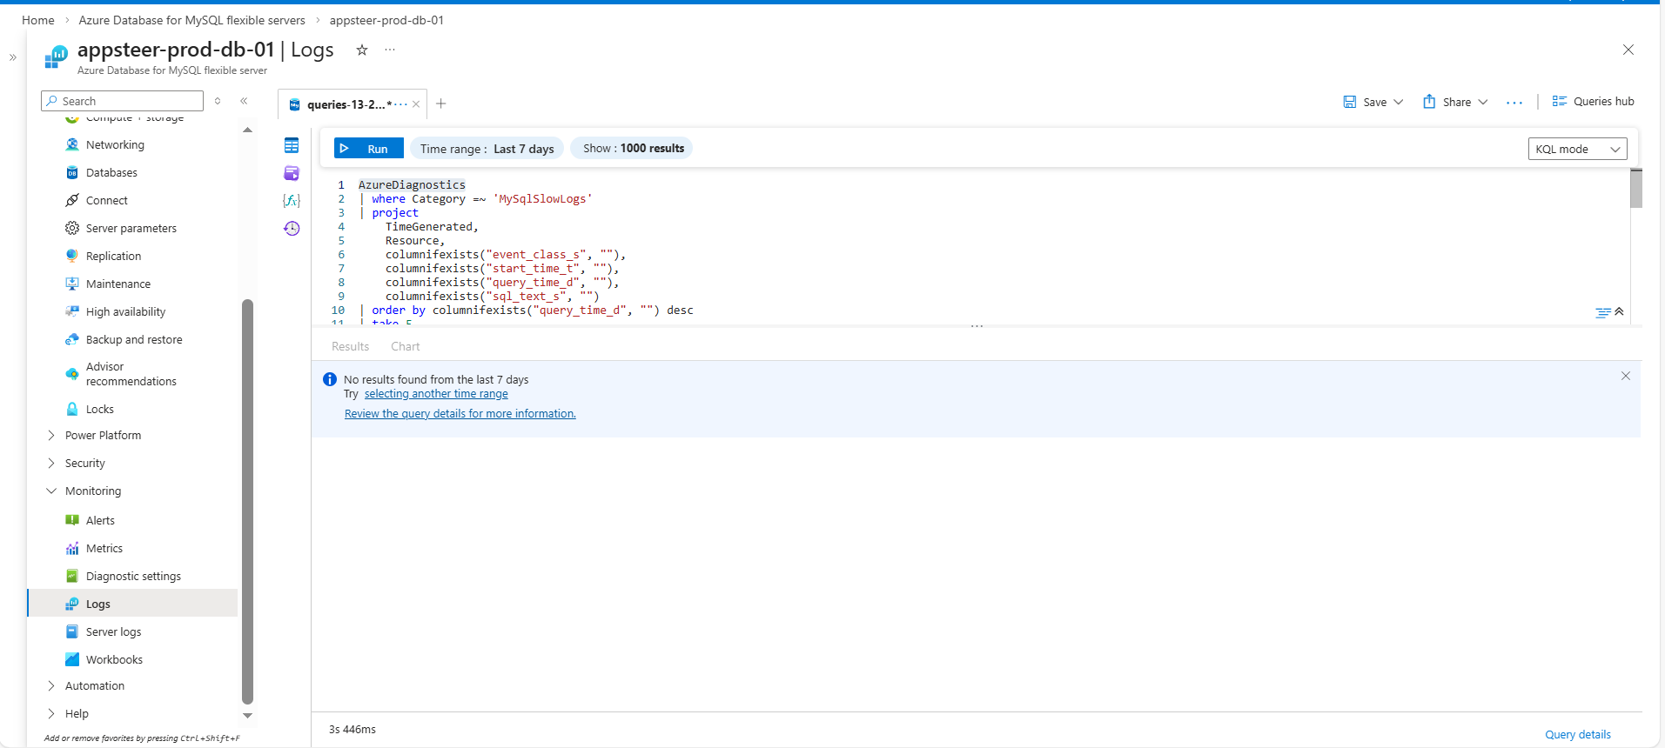Screen dimensions: 1665x748
Task: Click the query editor scrollbar thumb
Action: point(1636,189)
